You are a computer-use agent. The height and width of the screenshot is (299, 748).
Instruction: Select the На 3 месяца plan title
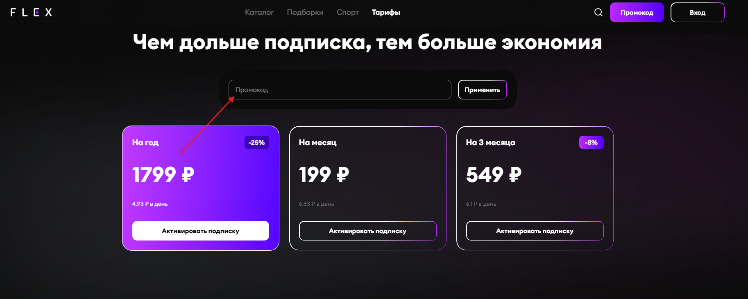(x=491, y=142)
